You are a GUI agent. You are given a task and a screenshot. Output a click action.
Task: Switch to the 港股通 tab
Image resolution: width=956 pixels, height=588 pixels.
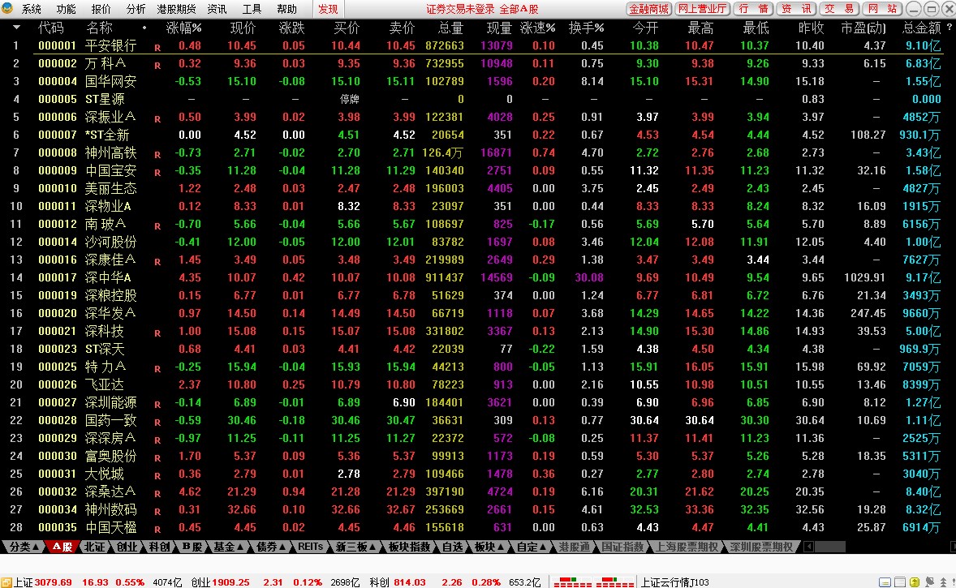coord(574,547)
